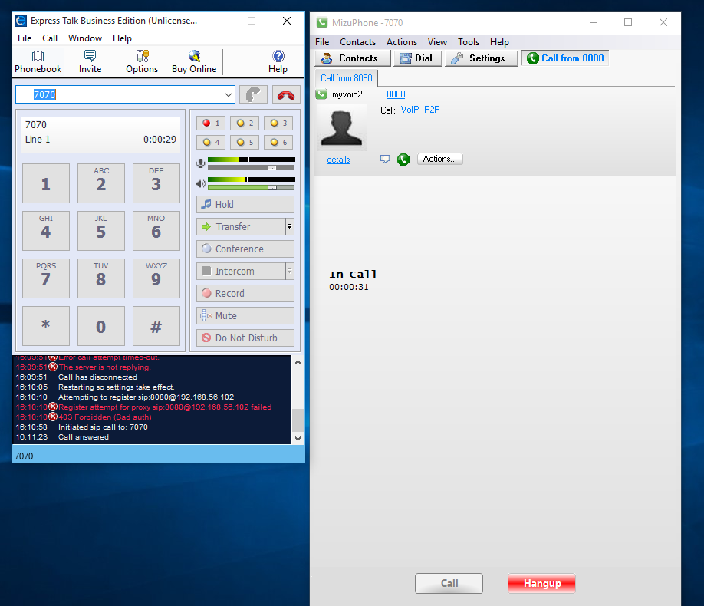Click the Invite toolbar icon
The image size is (704, 606).
90,61
